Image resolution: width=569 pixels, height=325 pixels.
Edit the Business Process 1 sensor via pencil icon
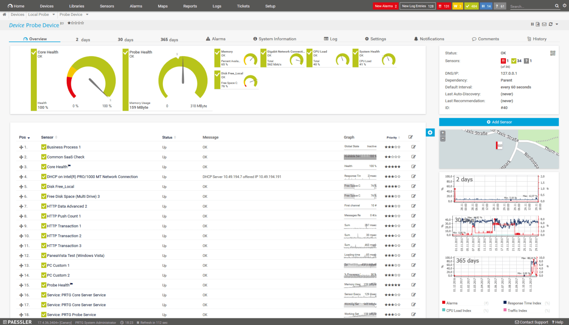(x=413, y=147)
